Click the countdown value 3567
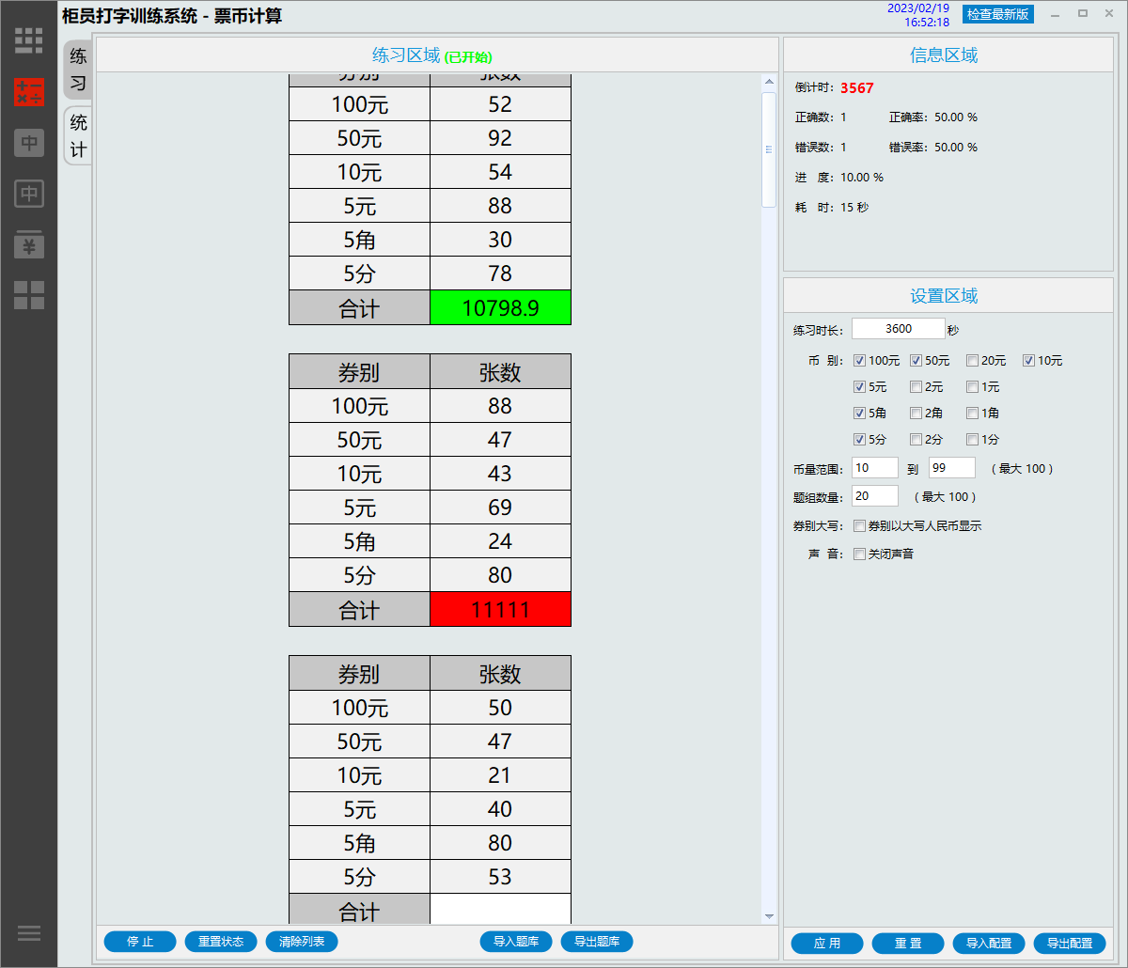This screenshot has height=968, width=1128. pyautogui.click(x=857, y=88)
